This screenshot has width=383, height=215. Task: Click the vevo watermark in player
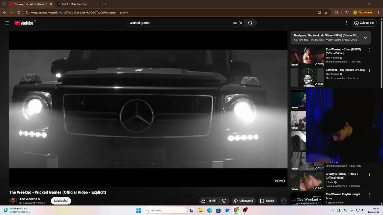280,181
